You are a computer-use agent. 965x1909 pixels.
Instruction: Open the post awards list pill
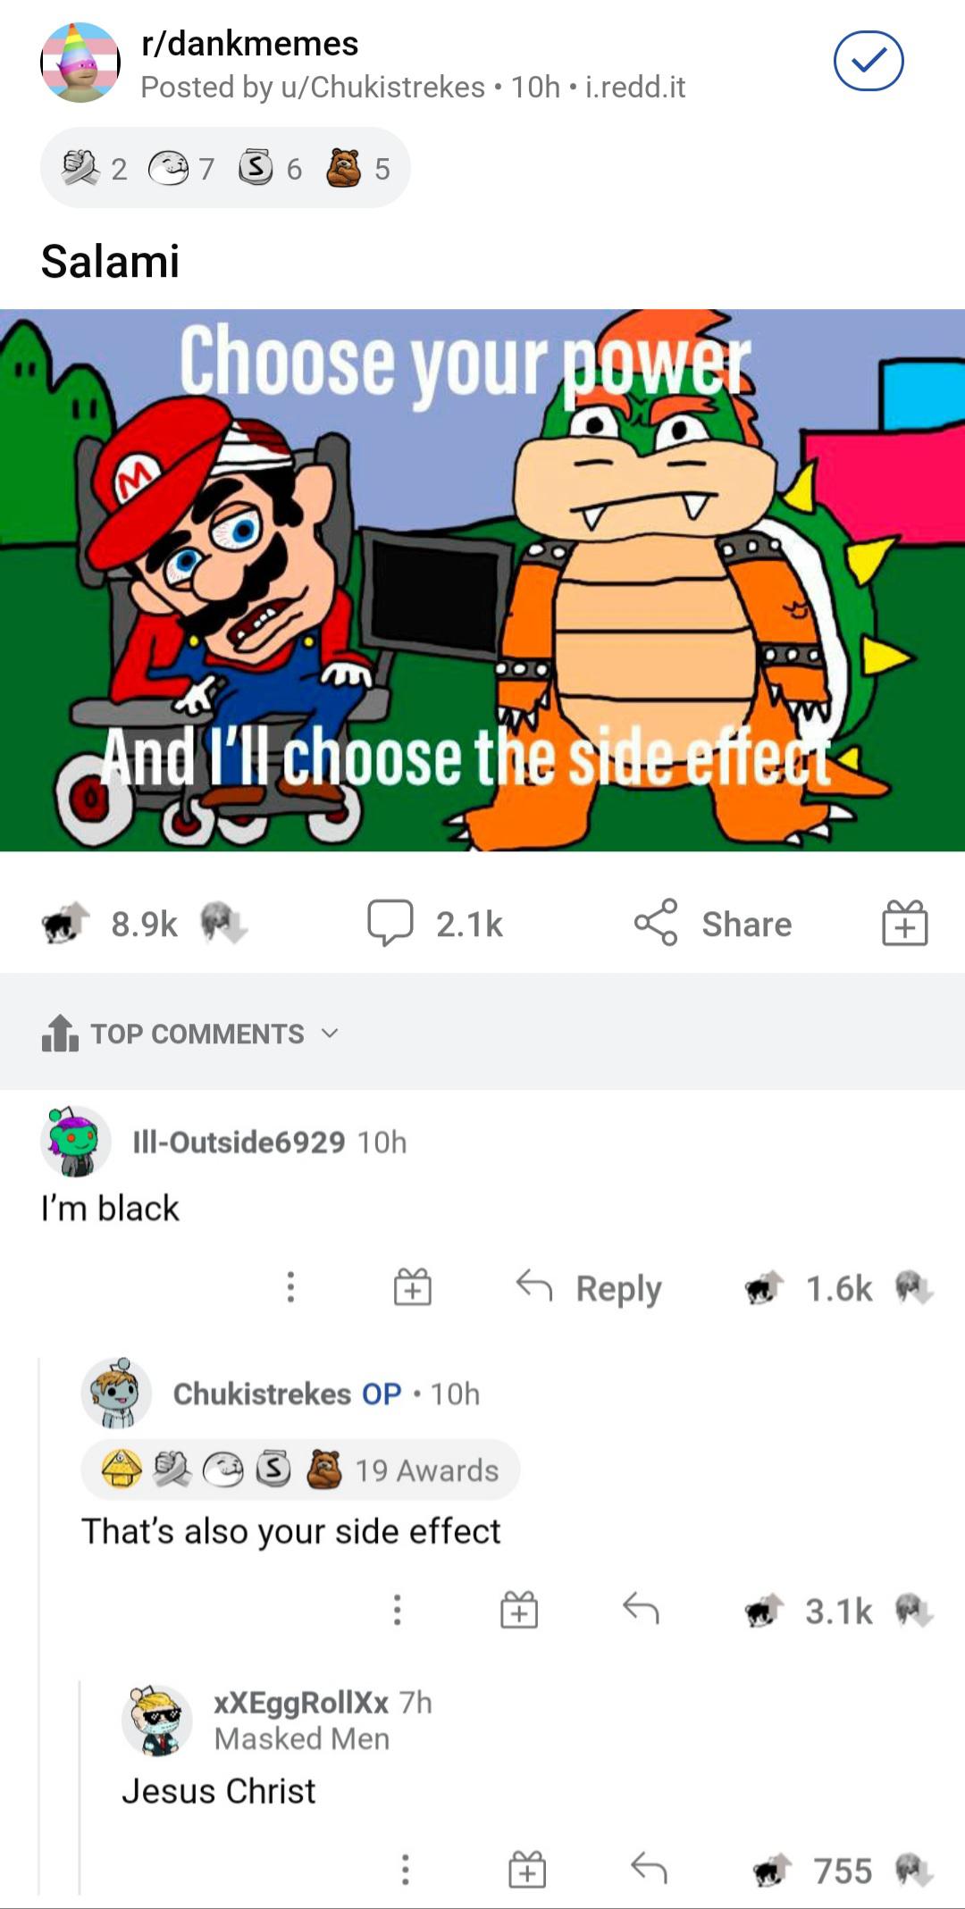click(x=225, y=168)
